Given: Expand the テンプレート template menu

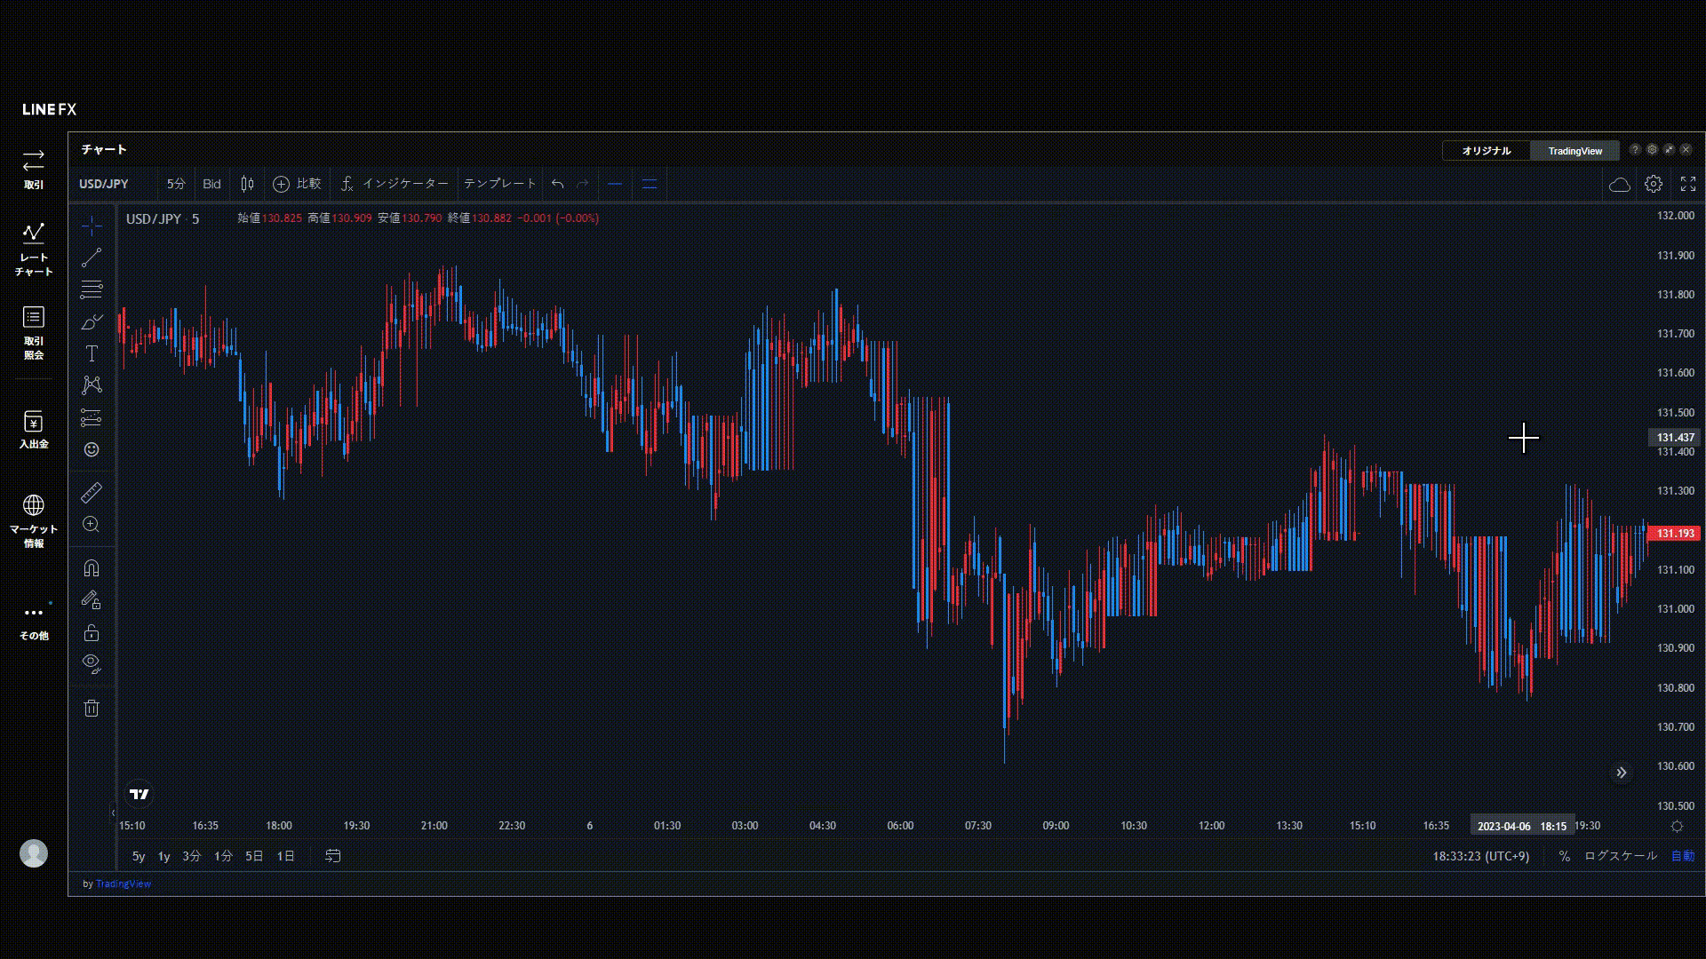Looking at the screenshot, I should click(499, 184).
